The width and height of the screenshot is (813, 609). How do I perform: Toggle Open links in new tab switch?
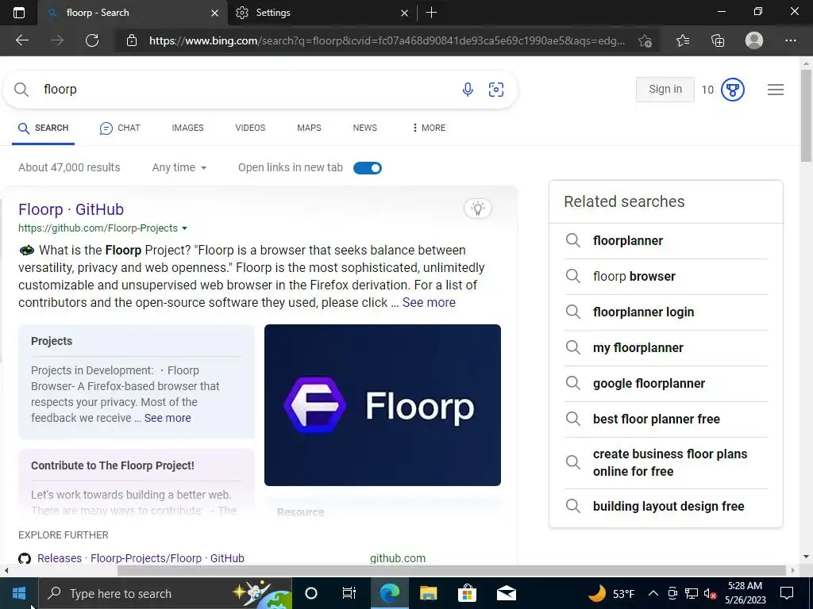[367, 168]
